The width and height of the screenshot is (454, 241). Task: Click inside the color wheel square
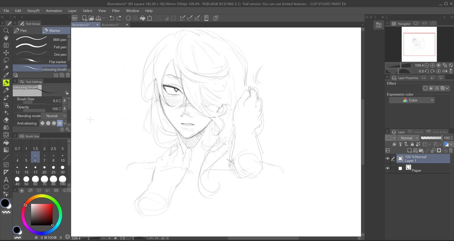[x=42, y=215]
